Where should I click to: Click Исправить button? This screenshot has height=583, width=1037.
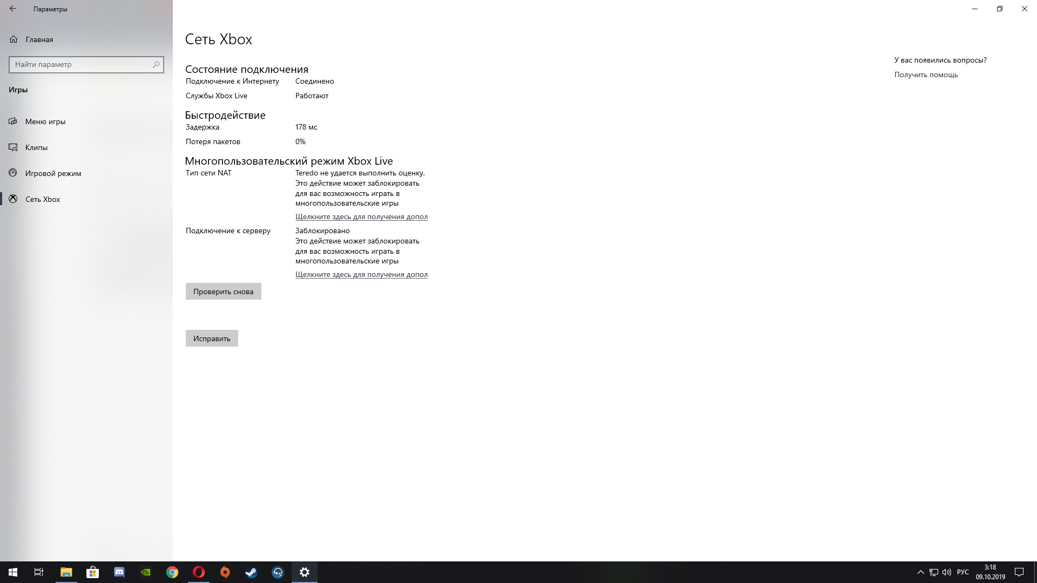click(212, 338)
